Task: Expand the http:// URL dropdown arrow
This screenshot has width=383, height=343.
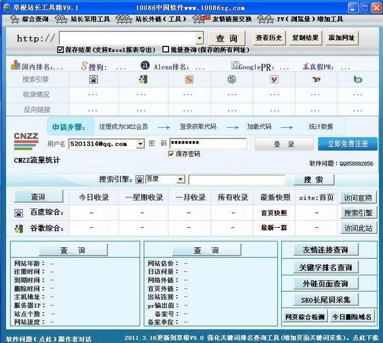Action: pyautogui.click(x=200, y=38)
